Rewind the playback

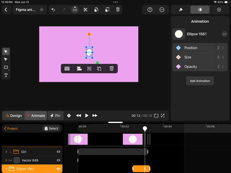point(79,116)
